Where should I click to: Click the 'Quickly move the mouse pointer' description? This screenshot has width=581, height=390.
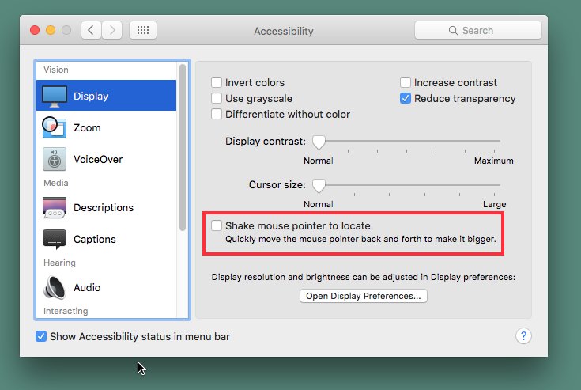pyautogui.click(x=360, y=239)
